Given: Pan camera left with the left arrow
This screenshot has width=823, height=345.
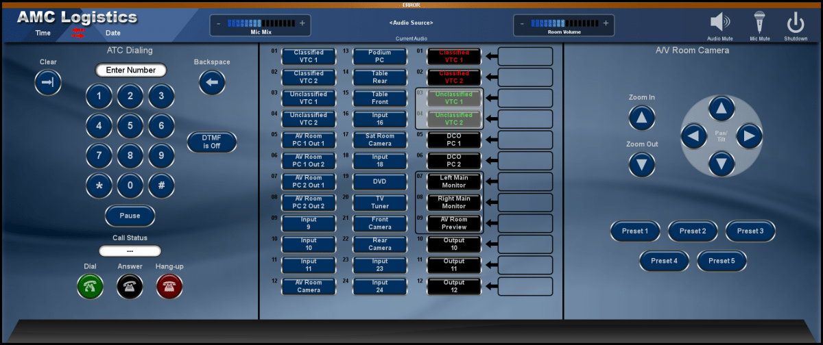Looking at the screenshot, I should pos(693,136).
